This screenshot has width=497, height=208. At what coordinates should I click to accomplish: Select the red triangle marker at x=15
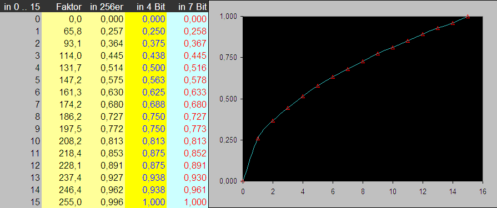coord(468,17)
